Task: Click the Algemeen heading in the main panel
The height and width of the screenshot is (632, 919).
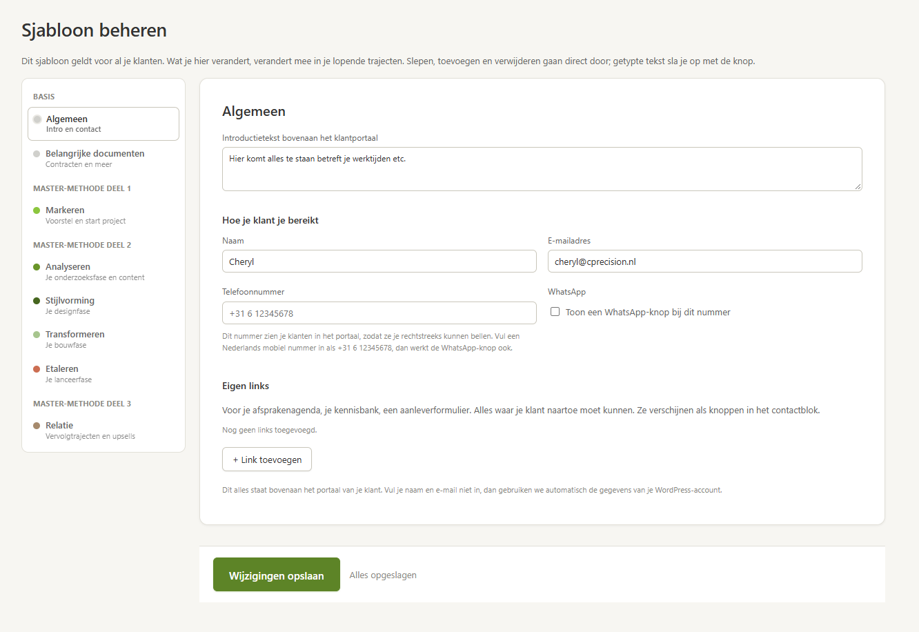Action: pos(254,112)
